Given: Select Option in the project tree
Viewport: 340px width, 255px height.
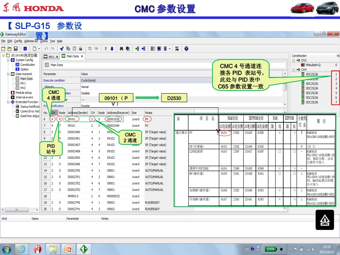Looking at the screenshot, I should [24, 69].
